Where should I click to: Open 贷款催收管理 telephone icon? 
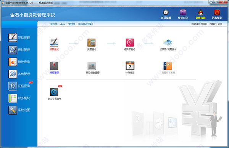tap(92, 66)
